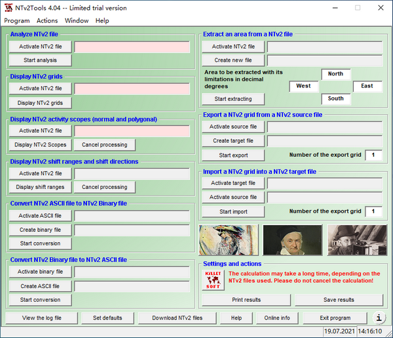The width and height of the screenshot is (393, 338).
Task: Focus the South limit field
Action: (336, 98)
